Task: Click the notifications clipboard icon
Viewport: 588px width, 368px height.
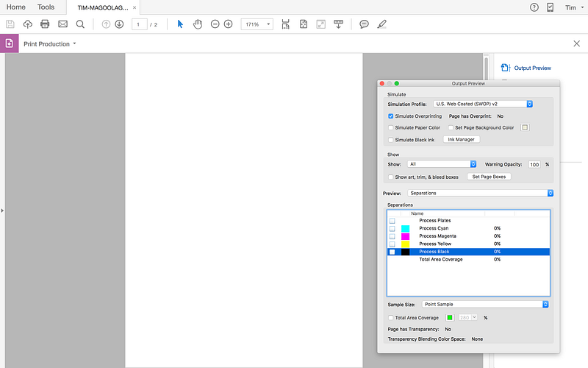Action: [x=550, y=7]
